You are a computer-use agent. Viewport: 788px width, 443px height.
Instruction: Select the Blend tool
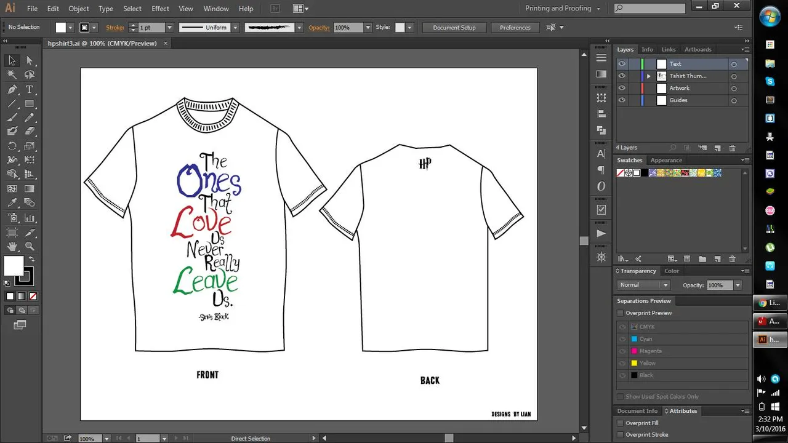pos(29,202)
